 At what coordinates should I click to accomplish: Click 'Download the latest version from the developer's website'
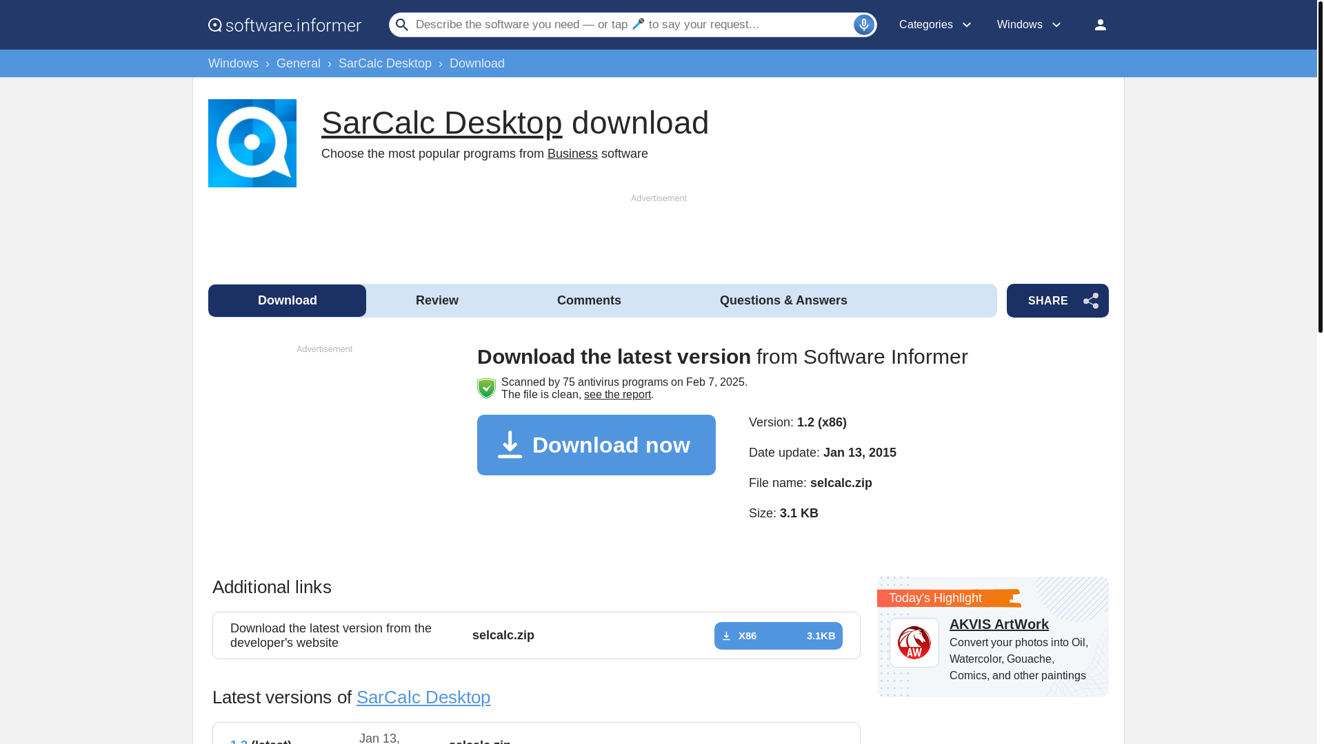tap(331, 635)
